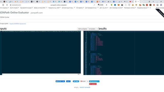Switch to the orange presentation icon tab
This screenshot has width=164, height=92.
pyautogui.click(x=98, y=2)
